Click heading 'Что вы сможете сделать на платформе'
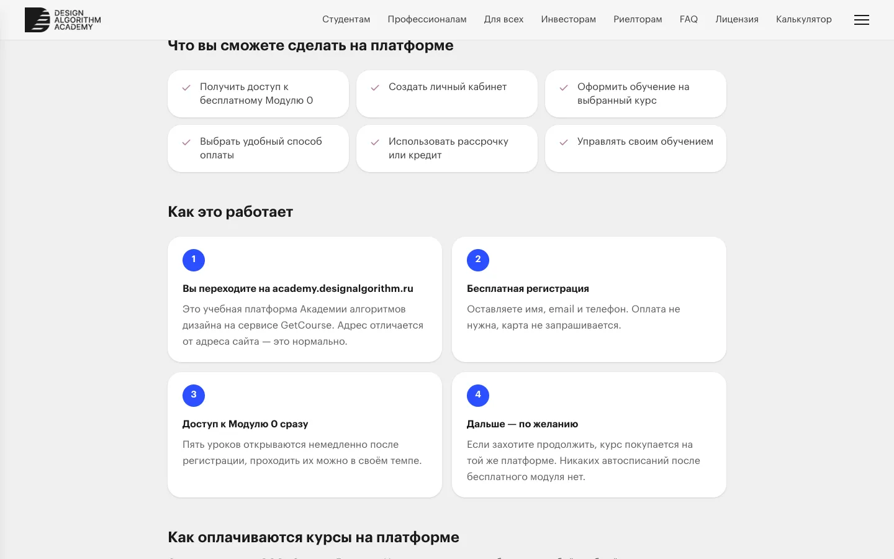The width and height of the screenshot is (894, 559). coord(310,45)
